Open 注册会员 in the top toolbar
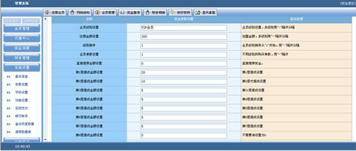 coord(55,13)
